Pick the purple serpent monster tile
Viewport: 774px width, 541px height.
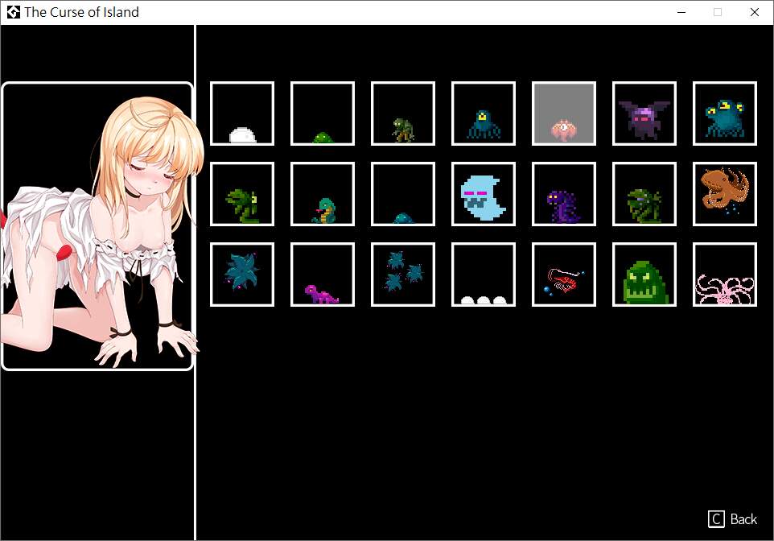coord(564,194)
